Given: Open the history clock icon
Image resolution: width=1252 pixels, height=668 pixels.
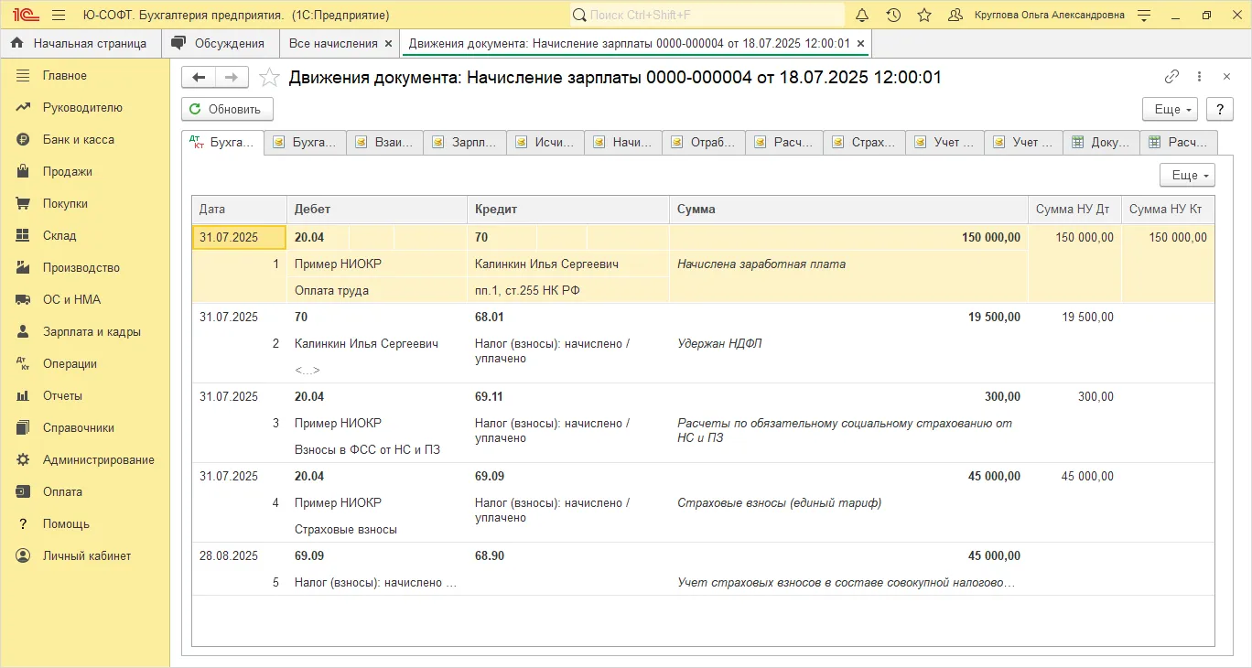Looking at the screenshot, I should coord(893,16).
